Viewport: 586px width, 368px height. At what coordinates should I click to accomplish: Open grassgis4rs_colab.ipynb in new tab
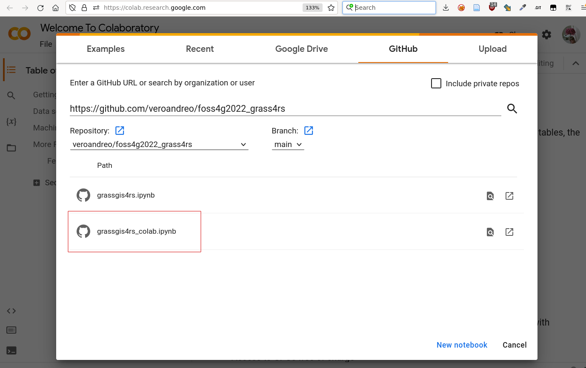(509, 232)
